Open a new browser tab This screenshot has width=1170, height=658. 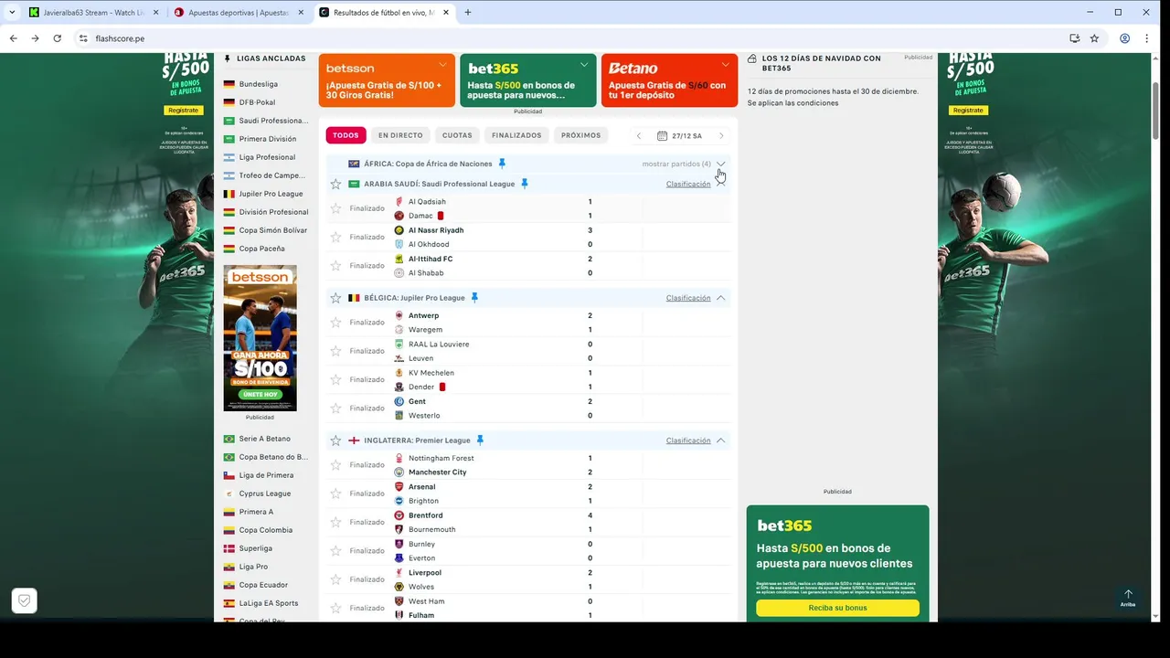click(468, 13)
